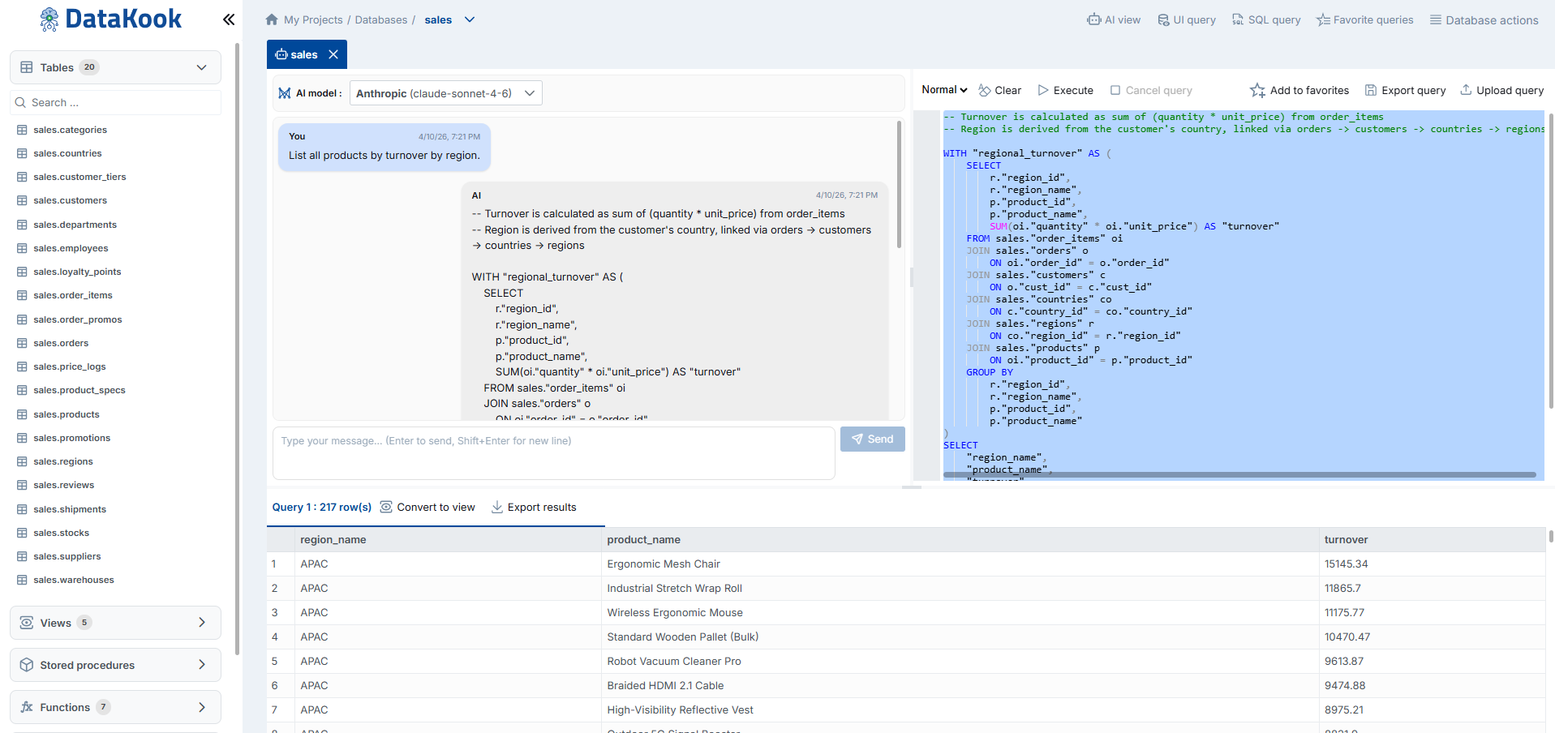1555x733 pixels.
Task: Execute the current query
Action: pos(1064,90)
